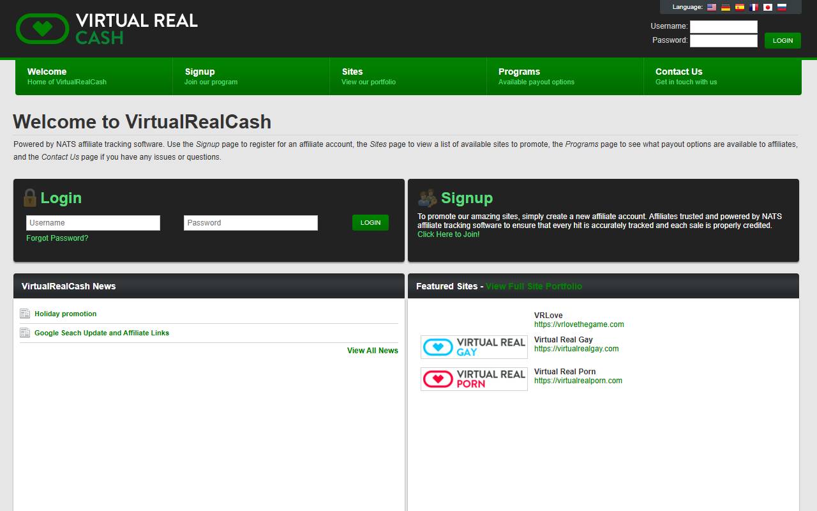This screenshot has width=817, height=511.
Task: Click the Virtual Real Gay site title
Action: coord(564,340)
